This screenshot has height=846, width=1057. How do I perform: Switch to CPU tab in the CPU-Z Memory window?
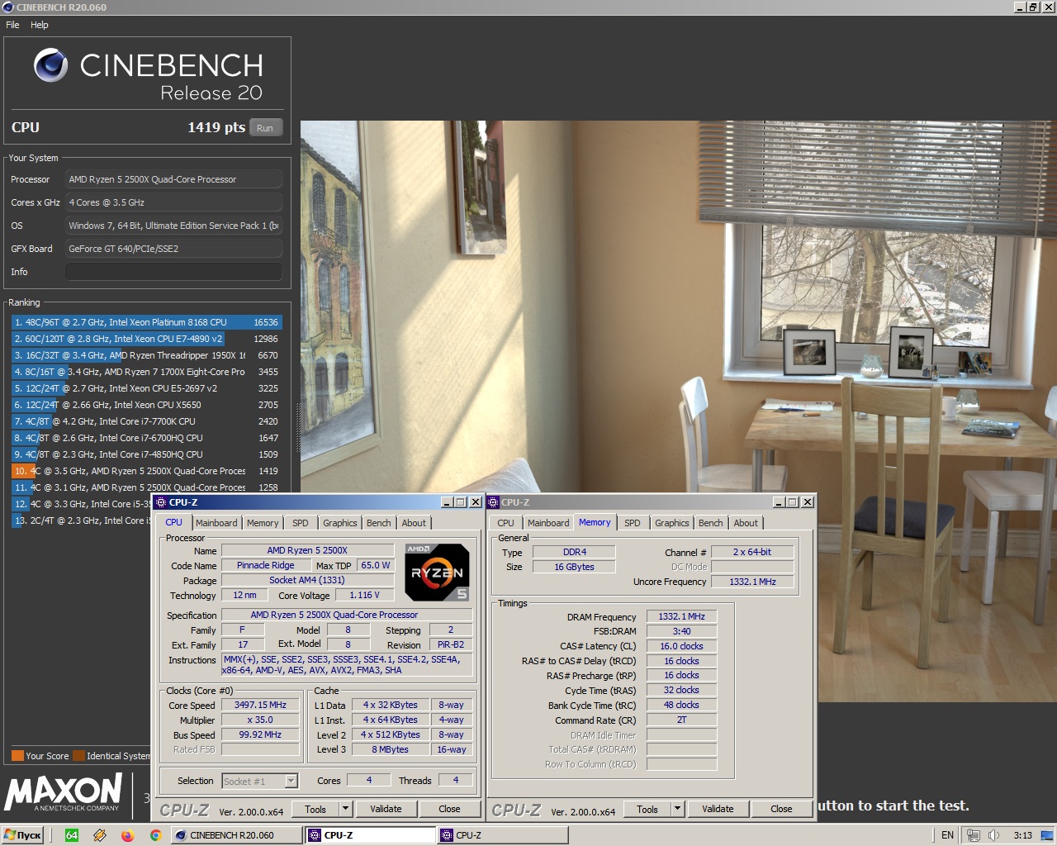pyautogui.click(x=505, y=523)
